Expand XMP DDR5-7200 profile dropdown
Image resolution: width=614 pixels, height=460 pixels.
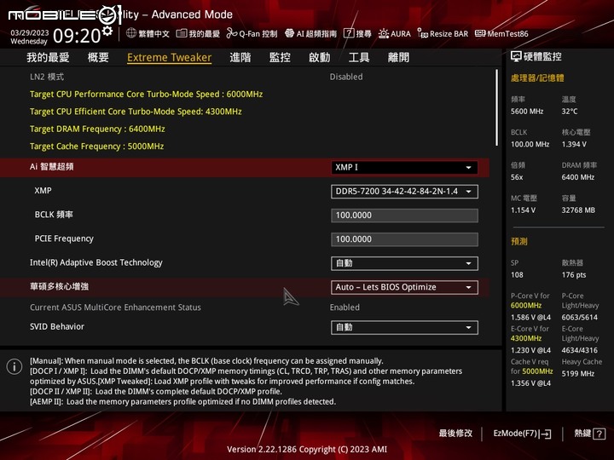[404, 192]
